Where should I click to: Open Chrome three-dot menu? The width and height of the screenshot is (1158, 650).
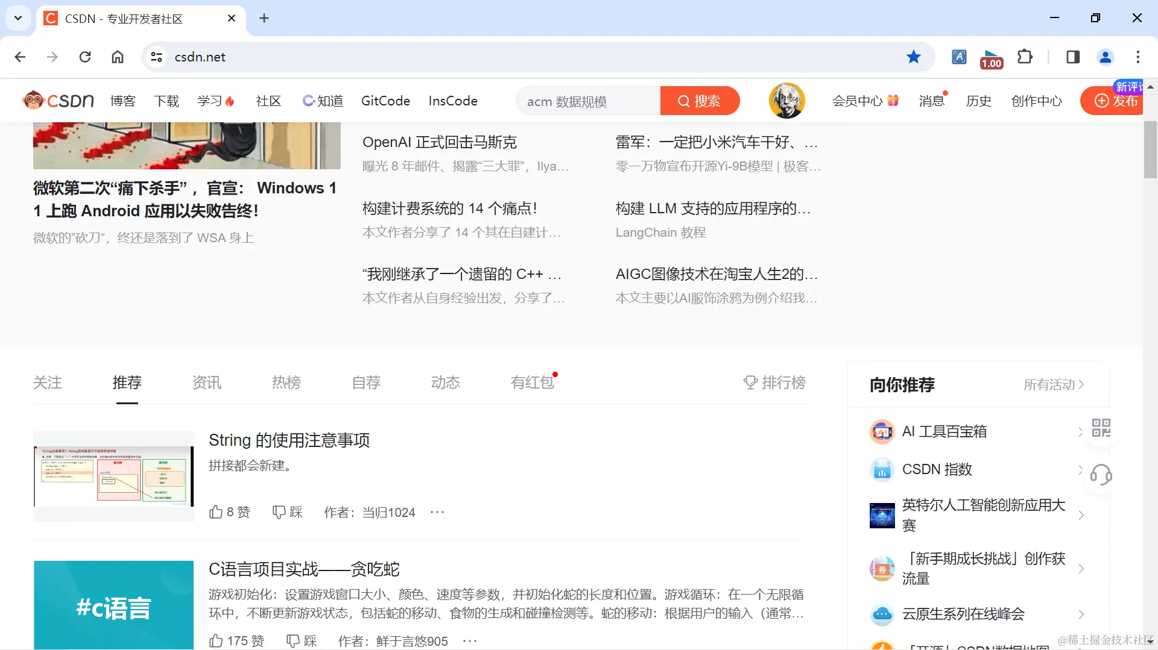pos(1138,57)
